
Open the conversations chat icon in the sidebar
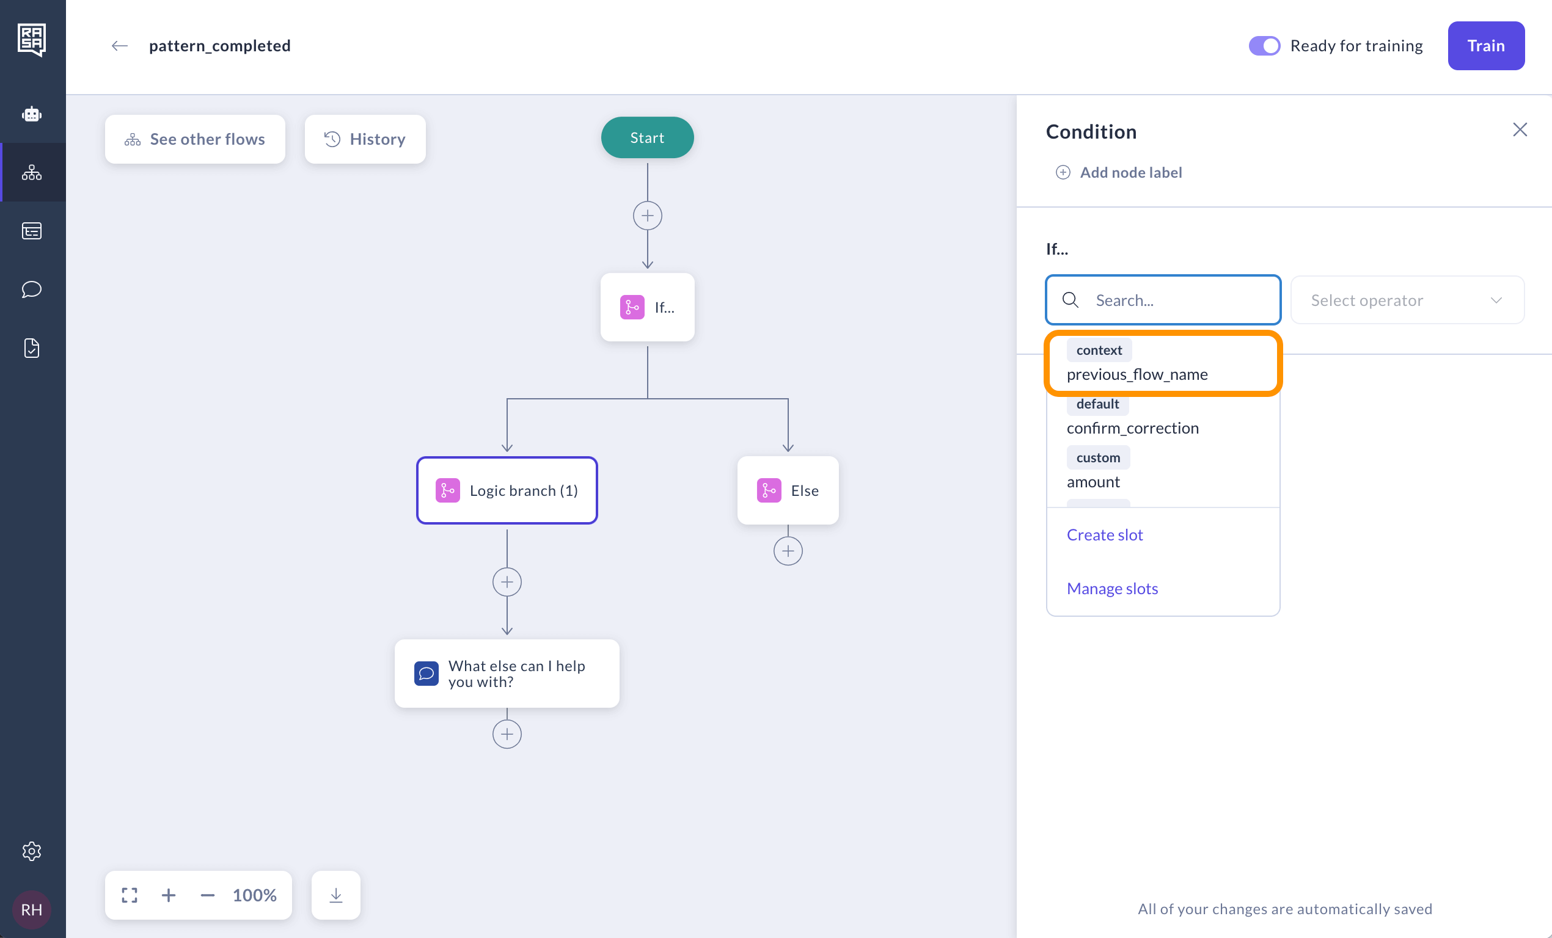[x=31, y=289]
